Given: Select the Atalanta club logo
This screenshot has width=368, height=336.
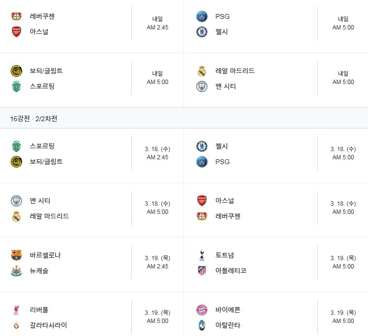Looking at the screenshot, I should pyautogui.click(x=202, y=325).
